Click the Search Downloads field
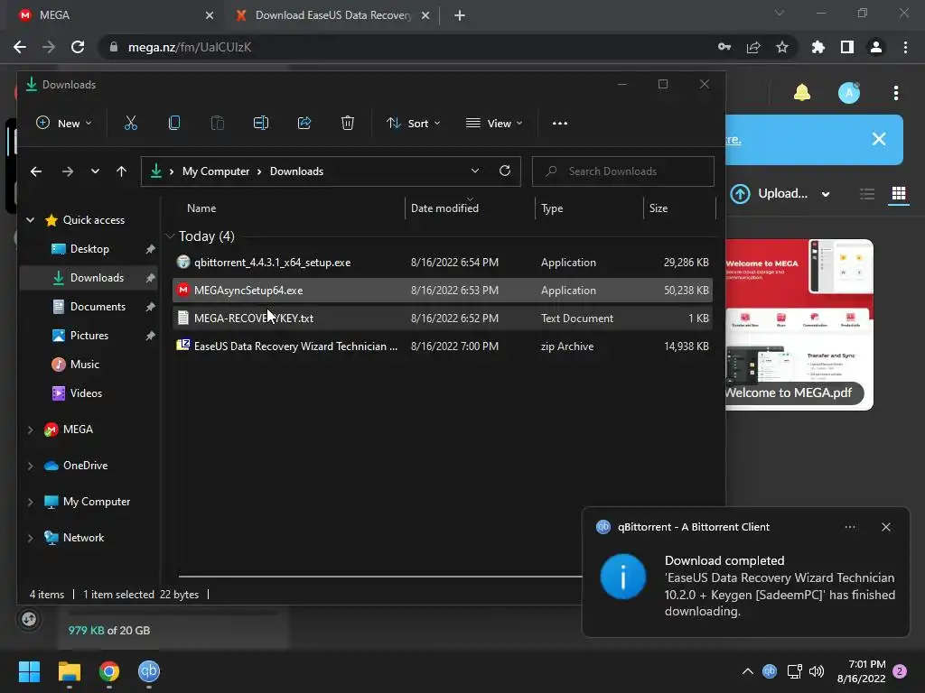This screenshot has height=693, width=925. [623, 171]
